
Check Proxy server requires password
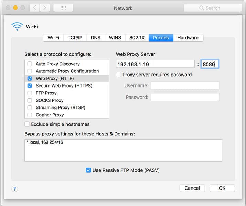pyautogui.click(x=118, y=75)
